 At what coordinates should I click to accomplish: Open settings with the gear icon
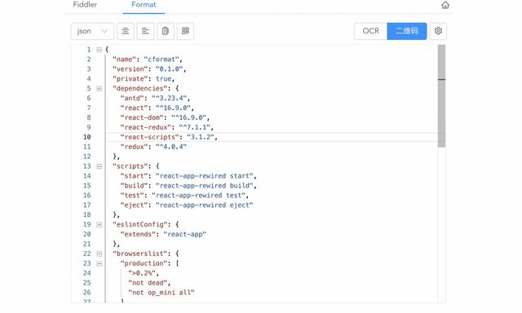(438, 31)
